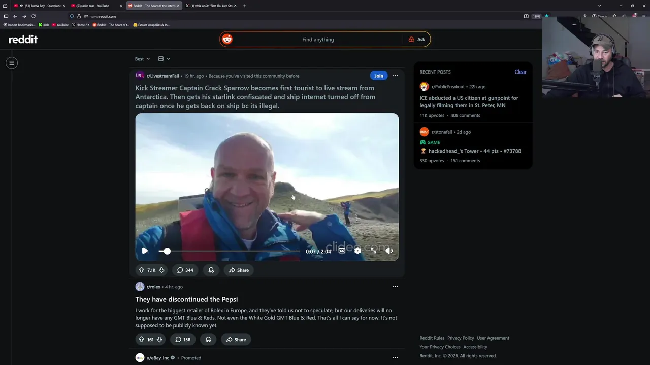650x365 pixels.
Task: Switch to the adin ross YouTube tab
Action: (96, 6)
